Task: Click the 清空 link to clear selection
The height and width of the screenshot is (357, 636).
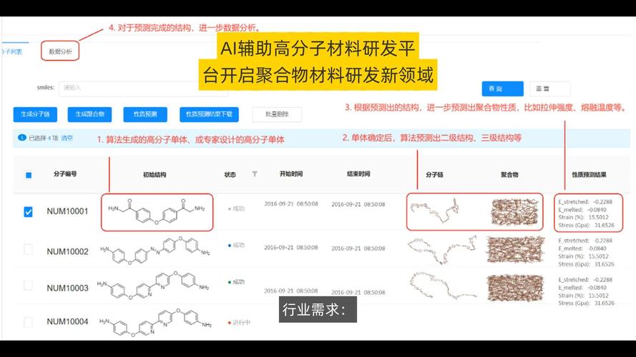Action: click(67, 138)
